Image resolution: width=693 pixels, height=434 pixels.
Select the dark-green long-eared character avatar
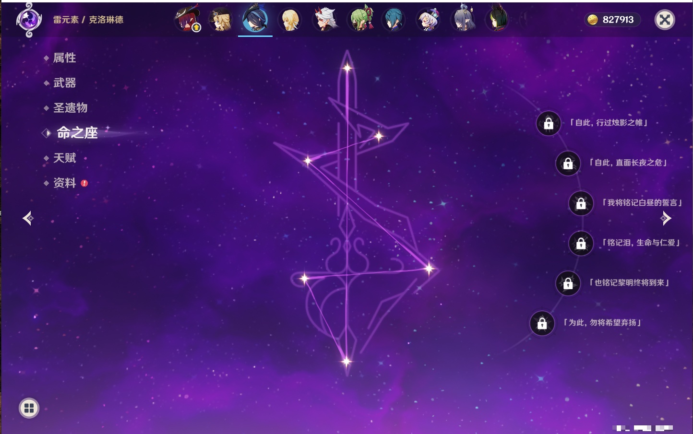pos(497,20)
